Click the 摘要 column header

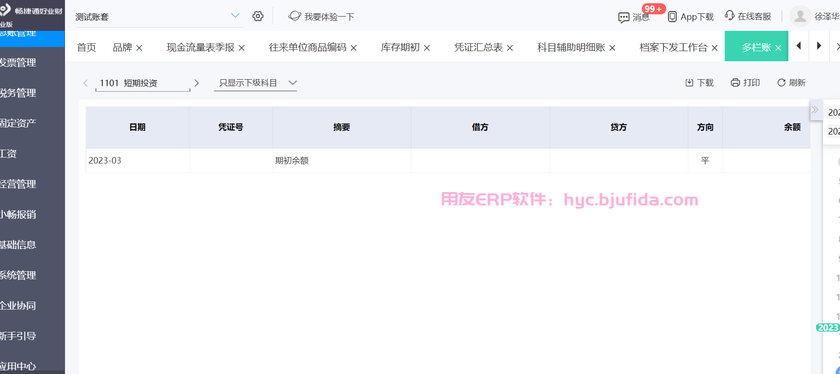point(342,127)
